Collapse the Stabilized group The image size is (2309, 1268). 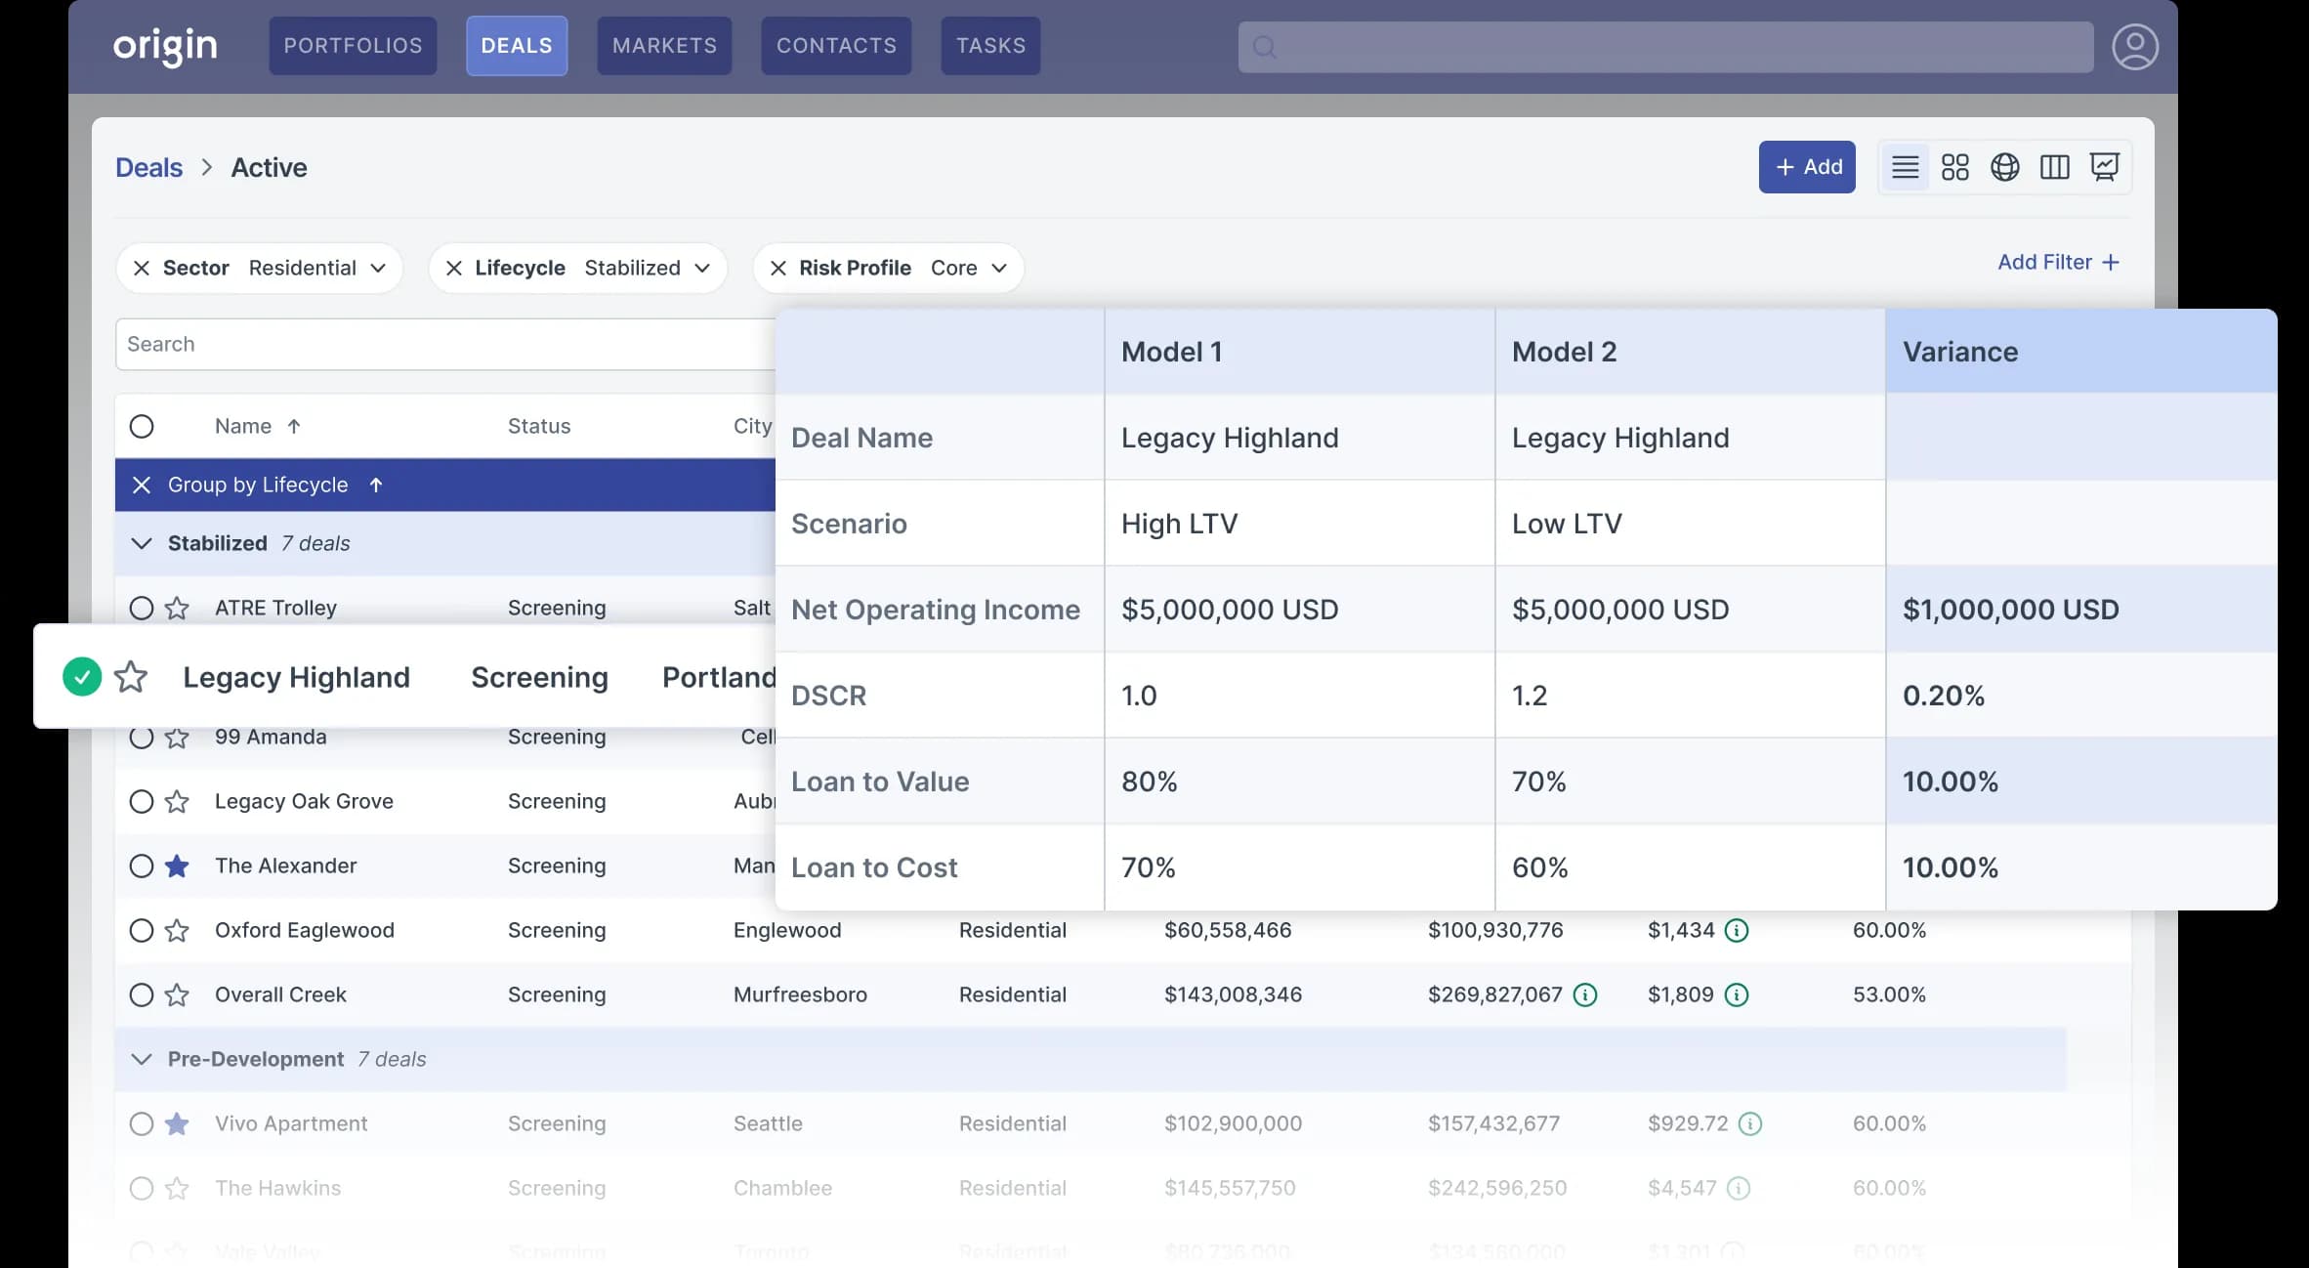click(142, 543)
